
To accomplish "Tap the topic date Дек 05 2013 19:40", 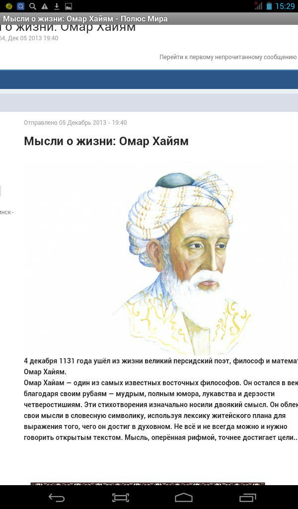I will click(x=33, y=38).
